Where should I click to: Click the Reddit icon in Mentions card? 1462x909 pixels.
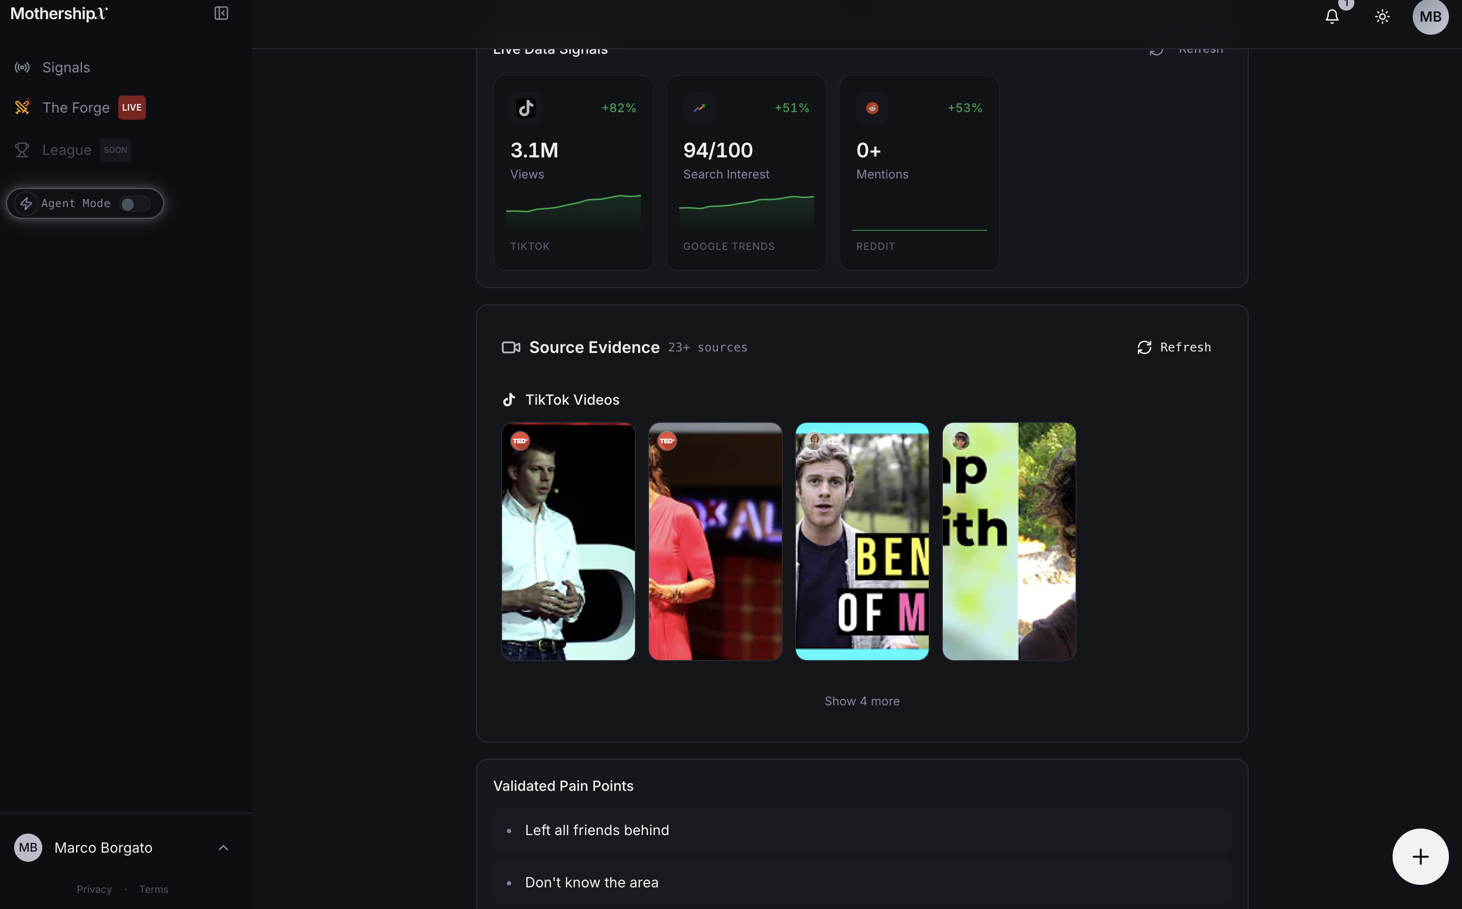872,108
